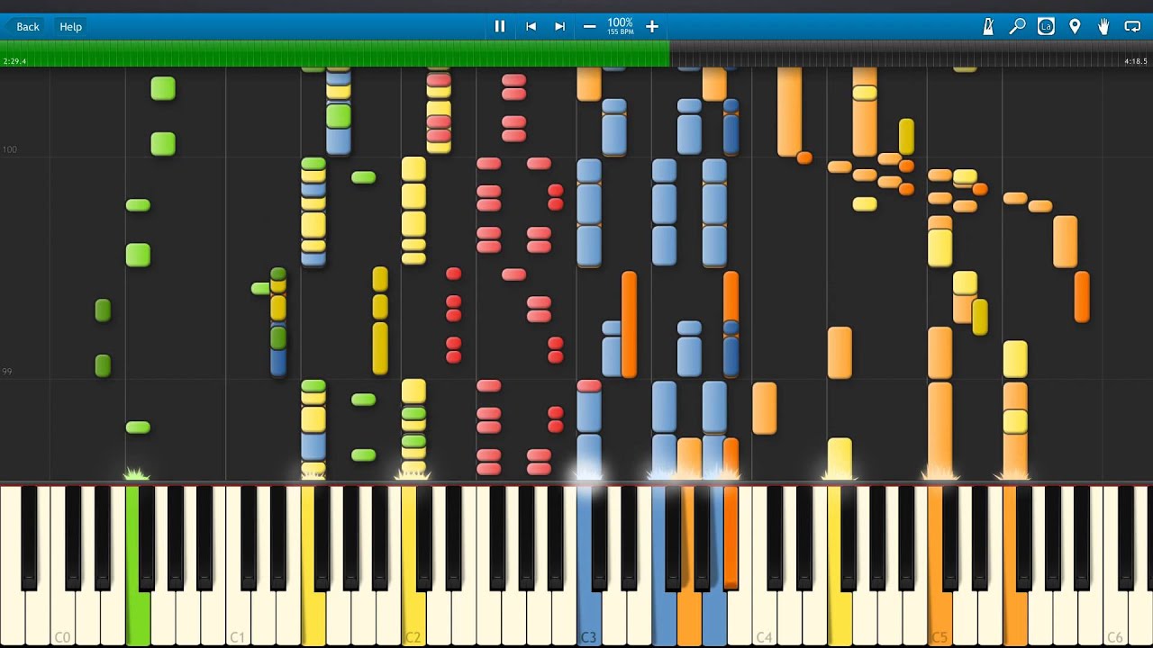The width and height of the screenshot is (1153, 648).
Task: Jump ahead on the unplayed gray portion of the progress bar
Action: point(912,54)
